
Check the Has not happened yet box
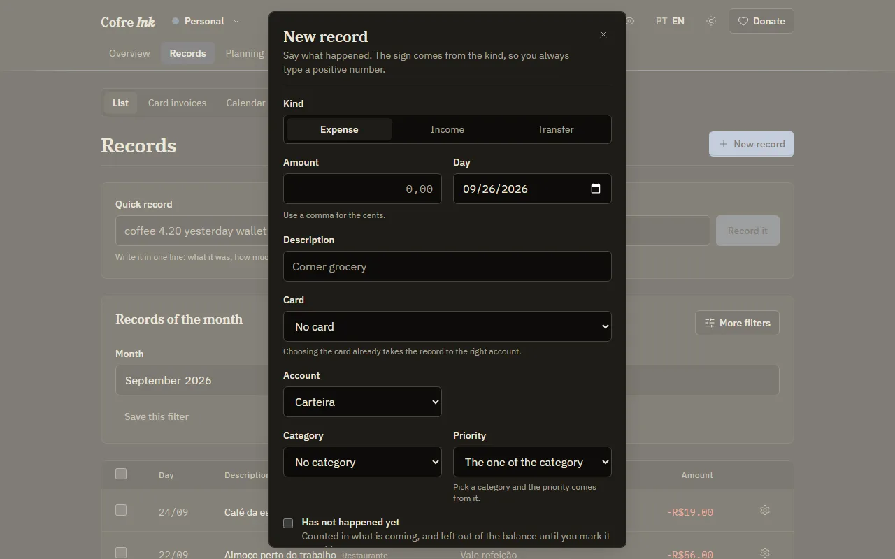(288, 523)
